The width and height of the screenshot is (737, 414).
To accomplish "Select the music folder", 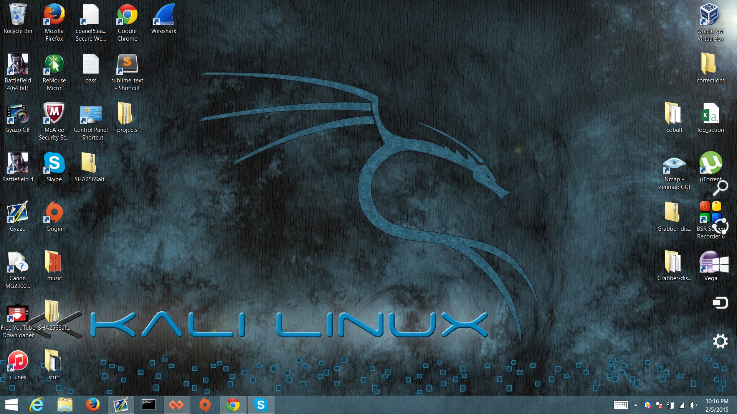I will pyautogui.click(x=54, y=266).
